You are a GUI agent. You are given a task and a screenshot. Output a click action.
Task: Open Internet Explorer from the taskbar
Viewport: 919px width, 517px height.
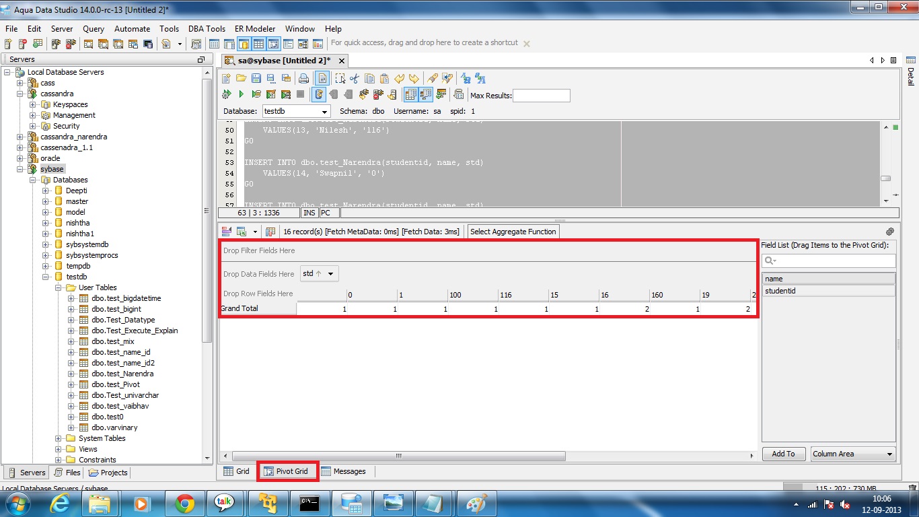tap(59, 503)
